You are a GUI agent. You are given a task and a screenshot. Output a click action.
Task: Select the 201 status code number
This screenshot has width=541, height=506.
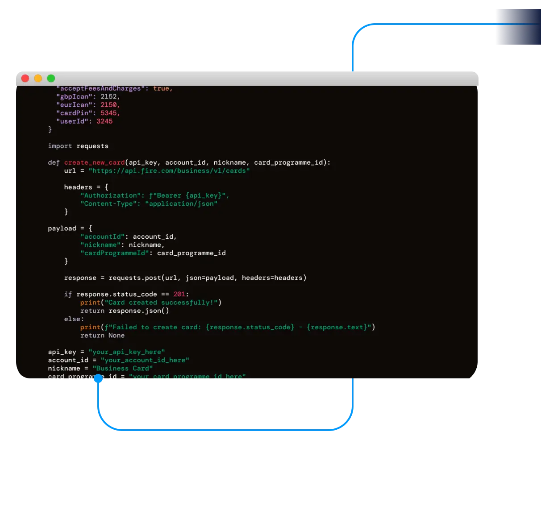click(x=179, y=294)
